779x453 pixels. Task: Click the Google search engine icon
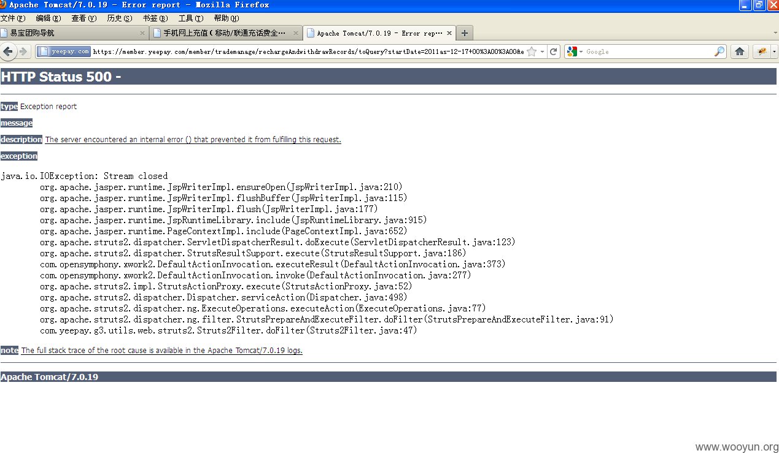[x=572, y=52]
